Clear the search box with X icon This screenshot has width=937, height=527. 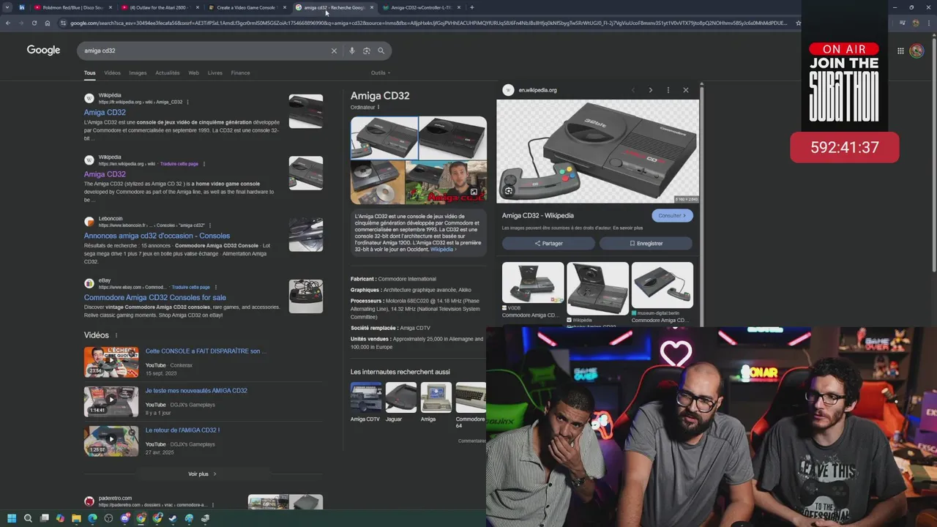pyautogui.click(x=334, y=51)
